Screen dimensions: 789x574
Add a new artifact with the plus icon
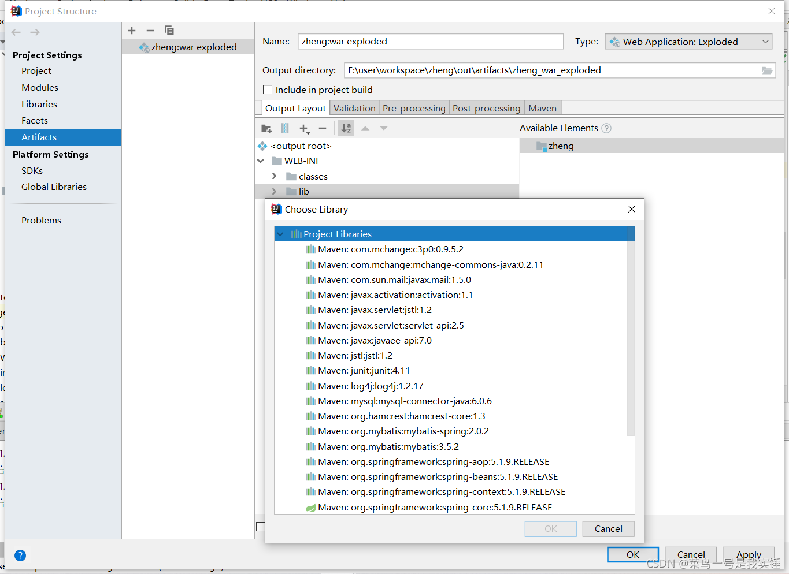(x=132, y=30)
